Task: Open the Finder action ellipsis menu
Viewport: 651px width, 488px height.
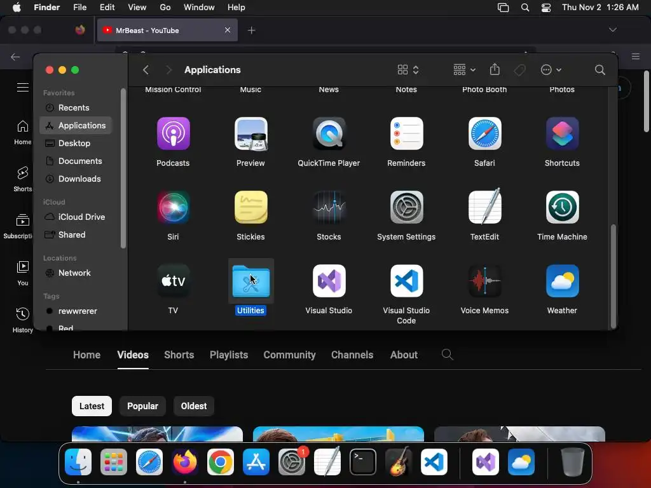Action: pyautogui.click(x=551, y=70)
